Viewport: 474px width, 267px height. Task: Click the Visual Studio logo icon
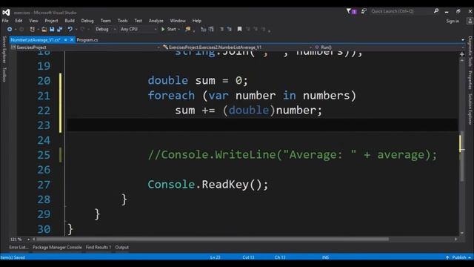[x=6, y=13]
